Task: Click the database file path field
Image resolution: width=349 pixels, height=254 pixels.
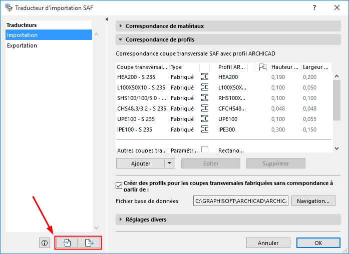Action: tap(241, 201)
